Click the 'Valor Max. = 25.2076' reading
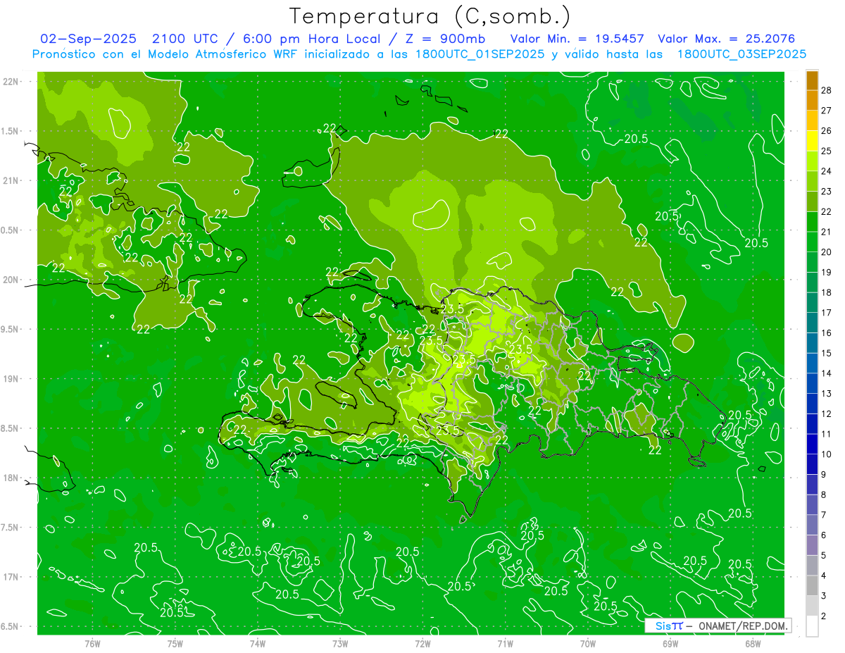845x653 pixels. [726, 39]
